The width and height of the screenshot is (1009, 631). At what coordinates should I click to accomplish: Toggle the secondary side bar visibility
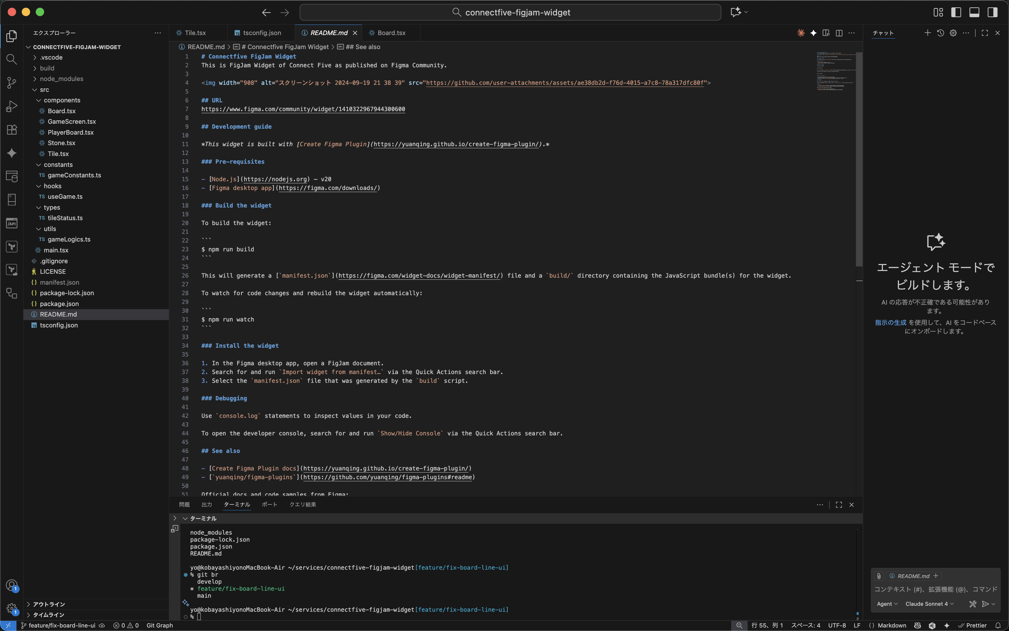coord(992,12)
